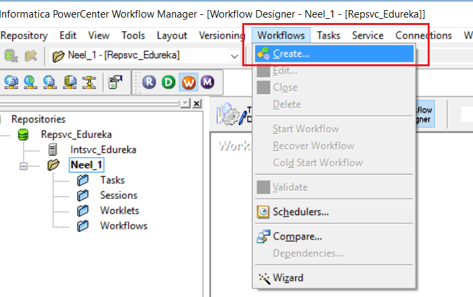Select the Worklets tree node
Viewport: 473px width, 297px height.
tap(120, 210)
